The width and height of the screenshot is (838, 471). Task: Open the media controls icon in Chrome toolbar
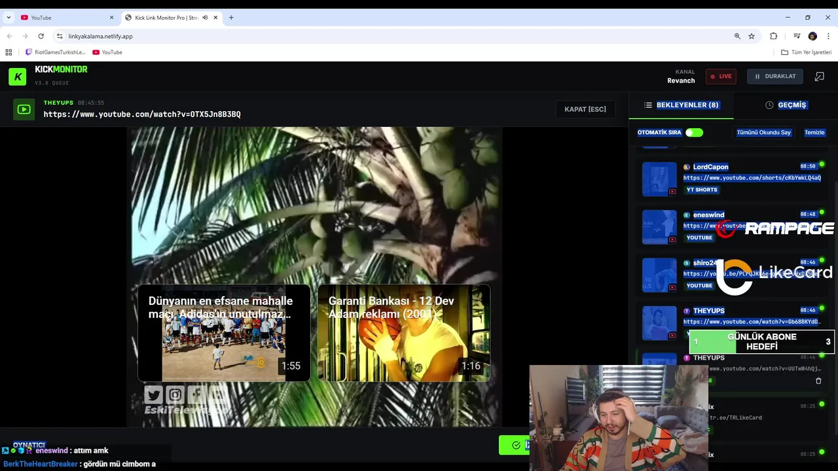coord(797,36)
